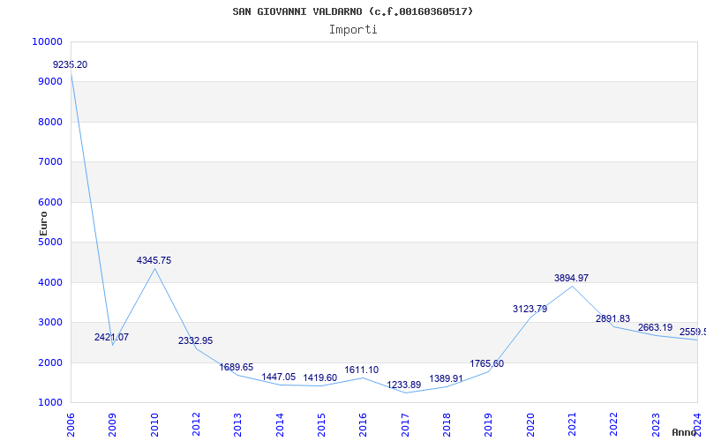The image size is (706, 441).
Task: Click the y-axis tick 7000
Action: [x=50, y=161]
